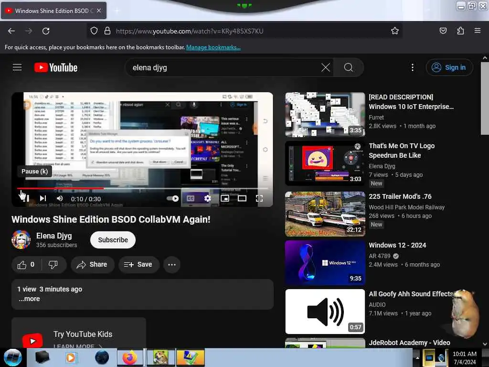Toggle closed captions with the CC button
The width and height of the screenshot is (489, 367).
pyautogui.click(x=191, y=198)
